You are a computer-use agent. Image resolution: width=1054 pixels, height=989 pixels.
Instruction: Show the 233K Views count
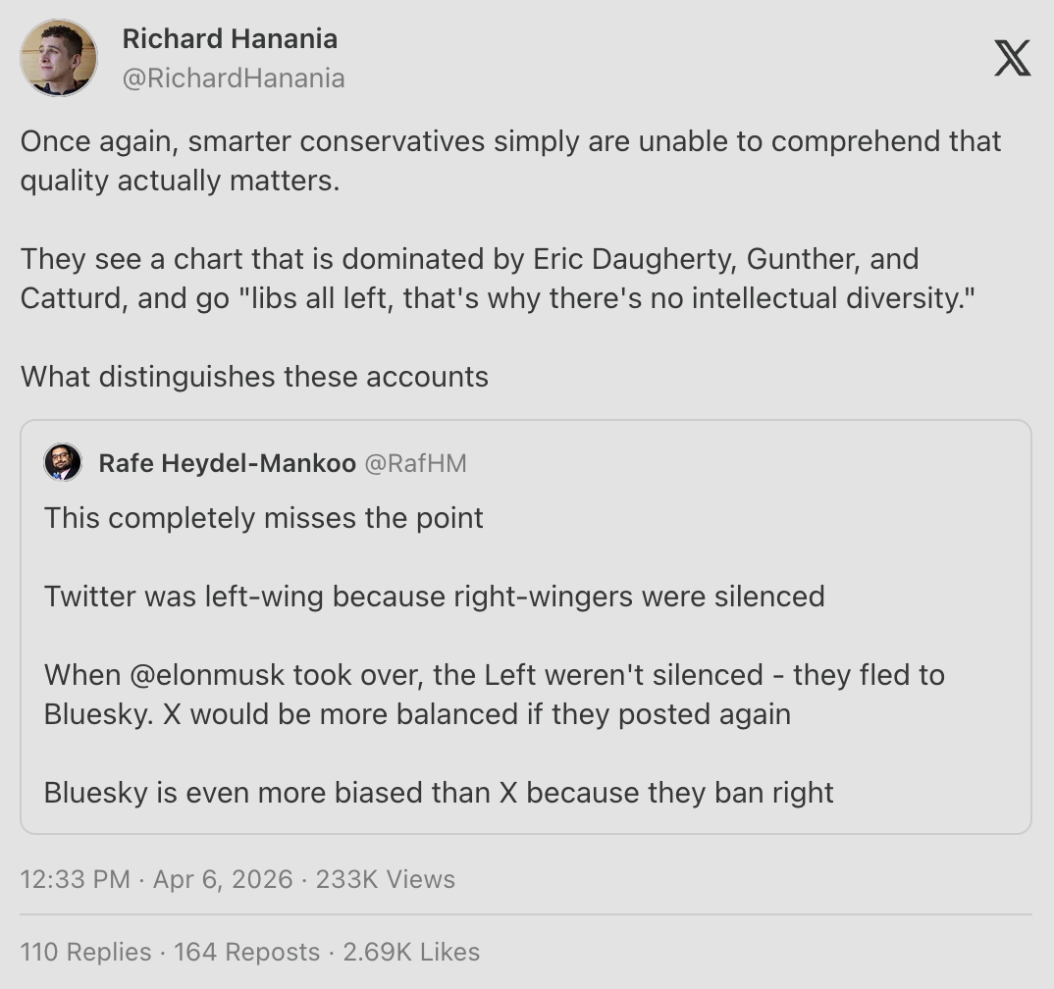coord(386,879)
